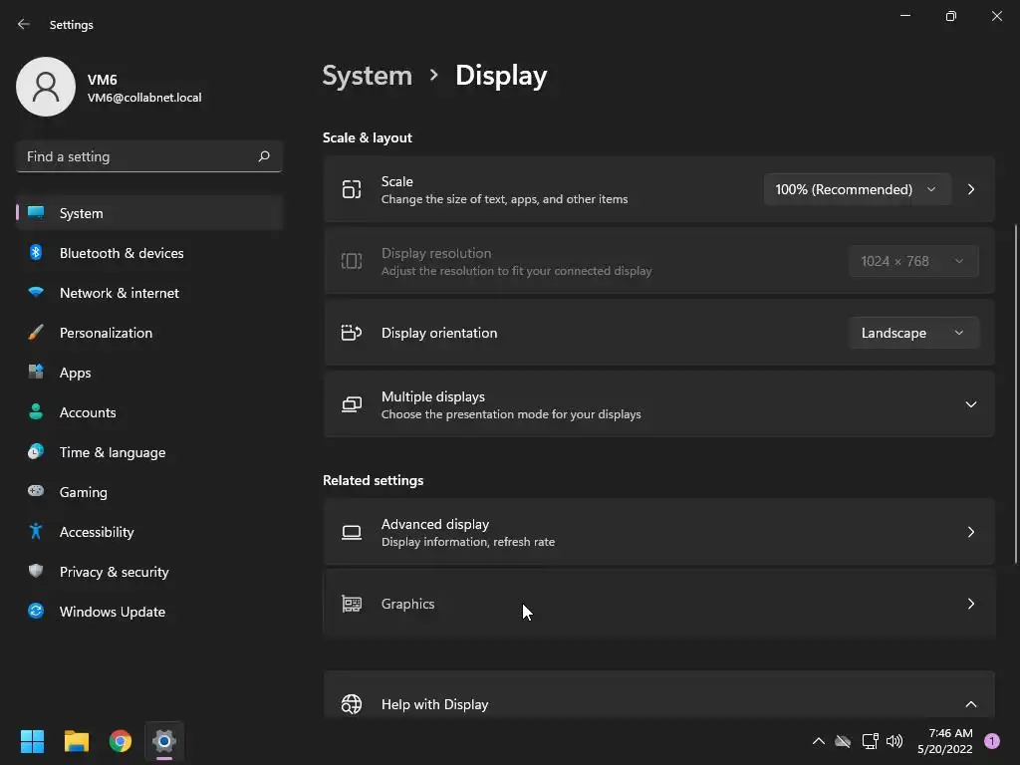Click the cloud sync icon in system tray

[843, 741]
